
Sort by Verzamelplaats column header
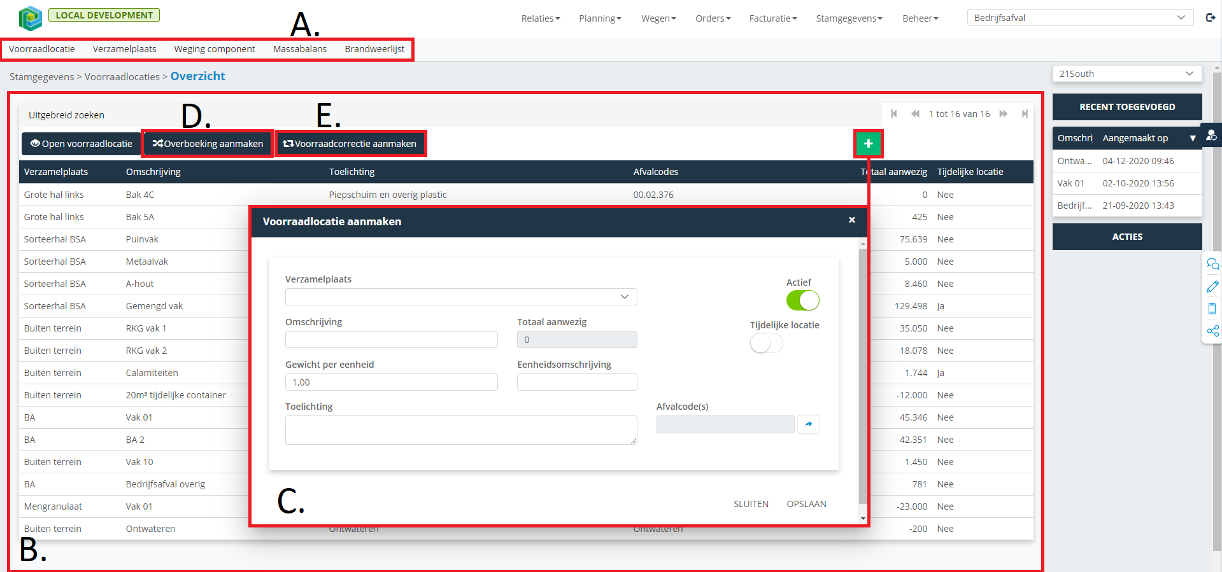(56, 172)
